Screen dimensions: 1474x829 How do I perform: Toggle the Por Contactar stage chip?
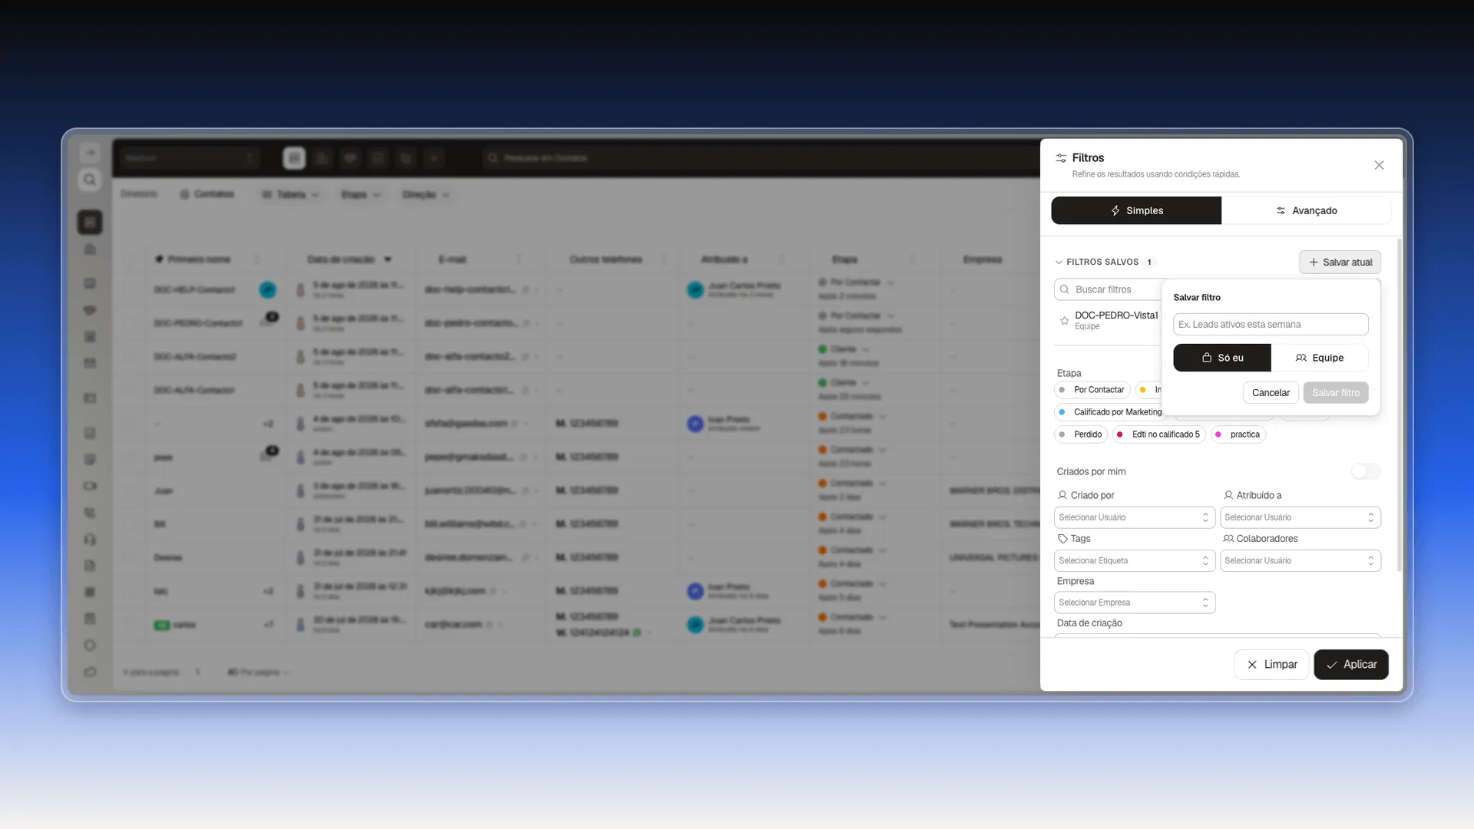pos(1092,390)
